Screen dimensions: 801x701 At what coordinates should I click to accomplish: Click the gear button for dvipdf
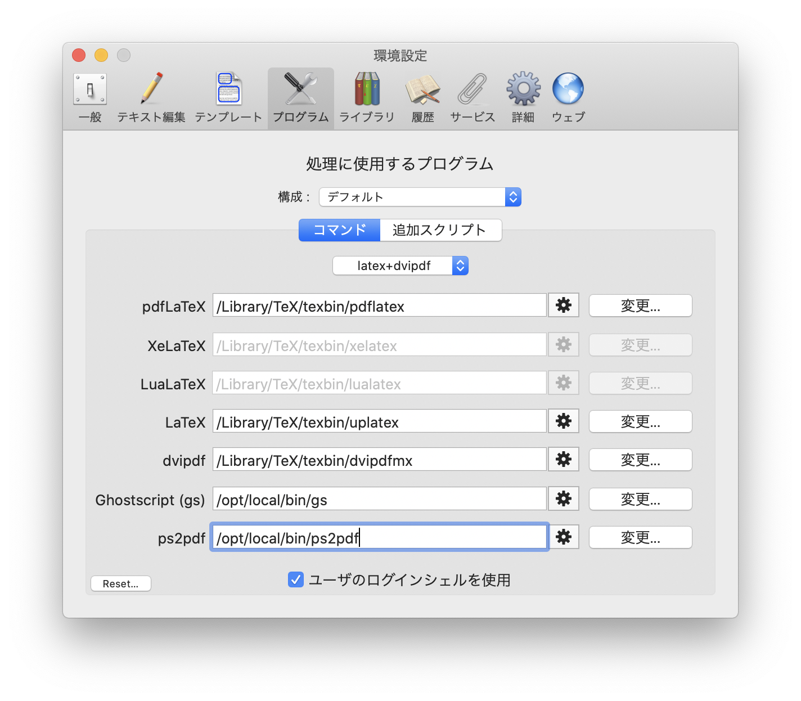tap(564, 459)
